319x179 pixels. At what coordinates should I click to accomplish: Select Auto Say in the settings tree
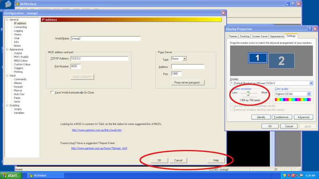pyautogui.click(x=19, y=94)
